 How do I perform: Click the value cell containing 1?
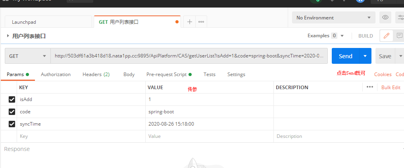click(x=210, y=99)
